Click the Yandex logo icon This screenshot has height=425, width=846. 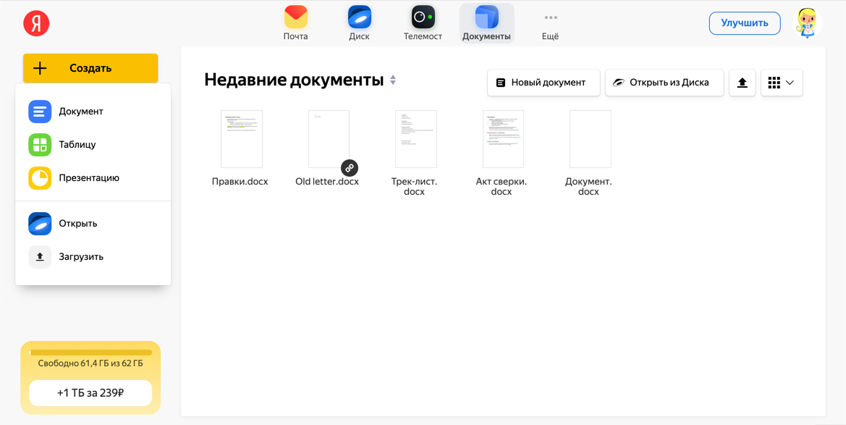(36, 23)
